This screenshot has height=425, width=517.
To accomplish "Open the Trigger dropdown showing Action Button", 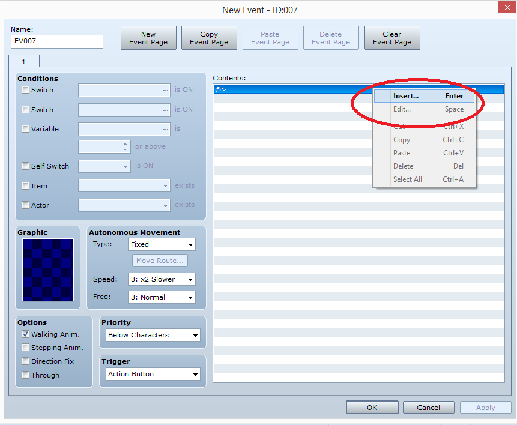I will click(153, 374).
